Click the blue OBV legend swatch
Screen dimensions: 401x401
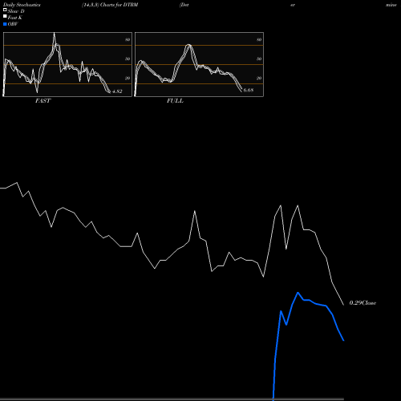(5, 24)
